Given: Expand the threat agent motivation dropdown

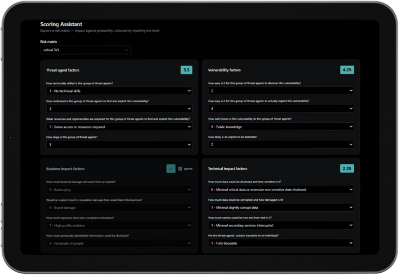Looking at the screenshot, I should point(119,109).
